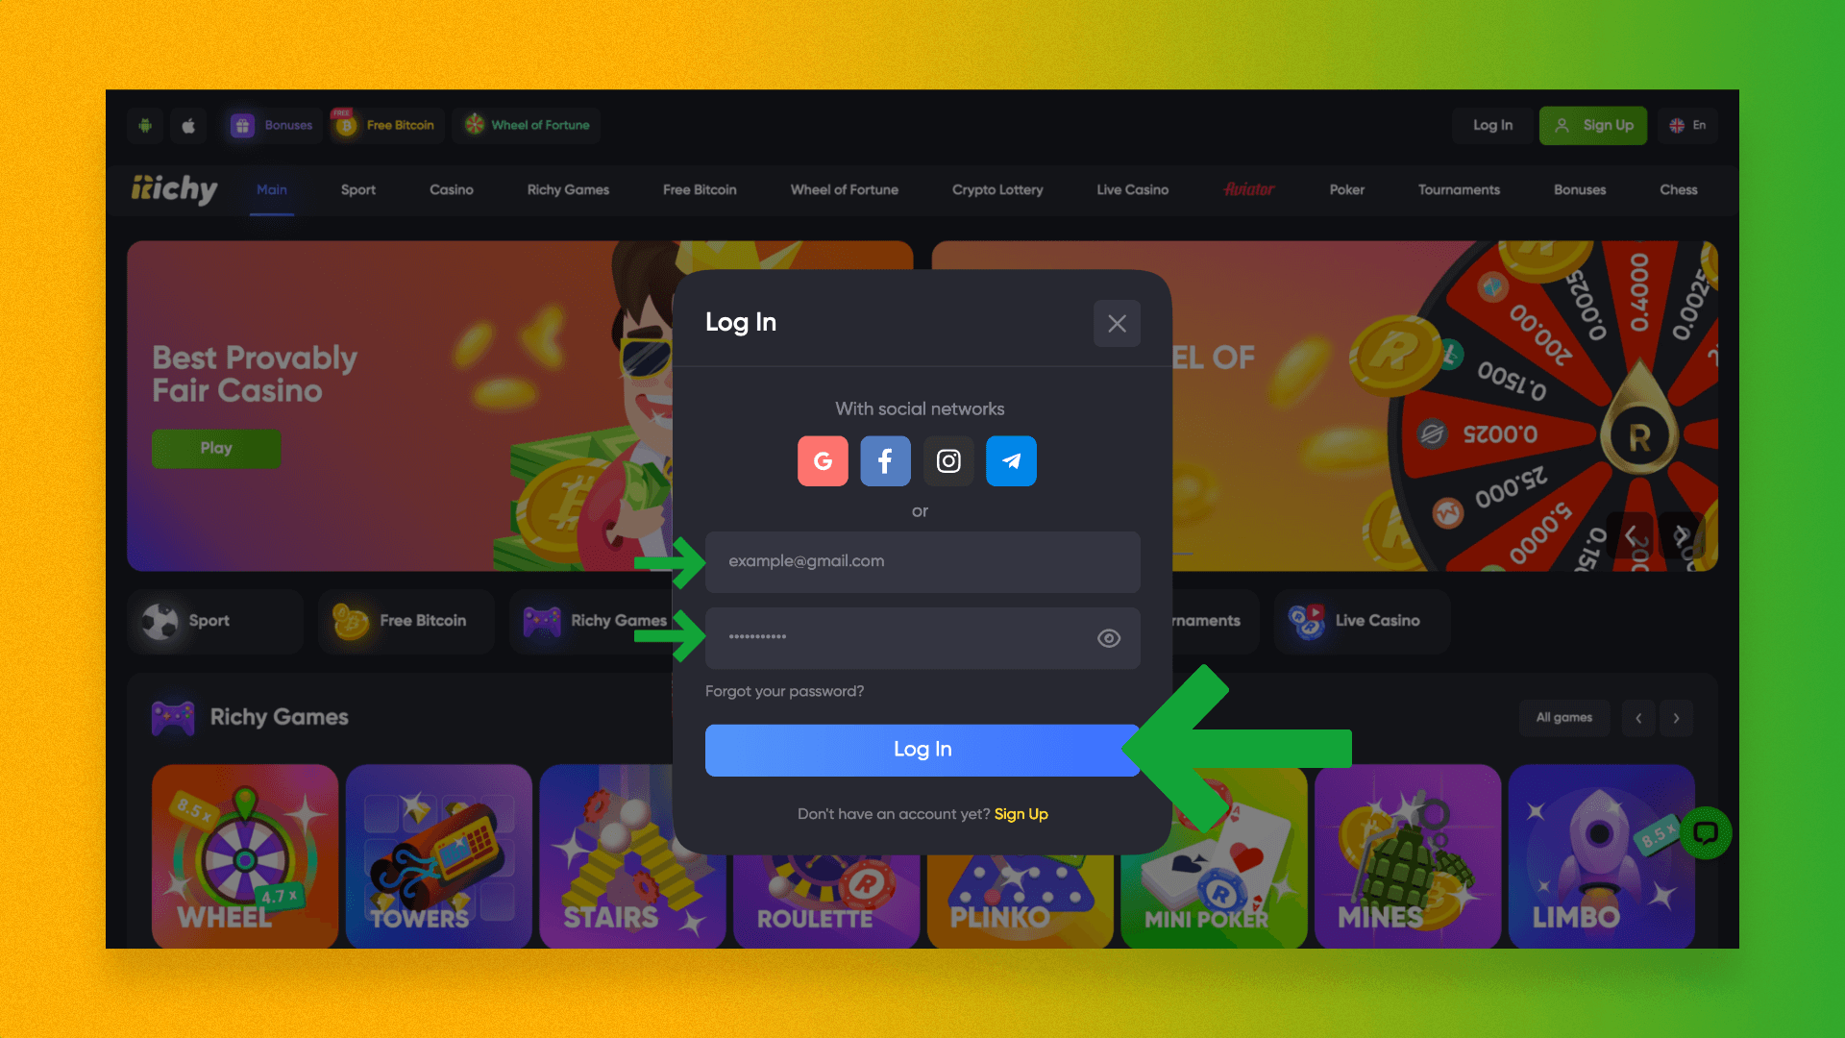1845x1038 pixels.
Task: Select the Casino navigation tab
Action: click(453, 188)
